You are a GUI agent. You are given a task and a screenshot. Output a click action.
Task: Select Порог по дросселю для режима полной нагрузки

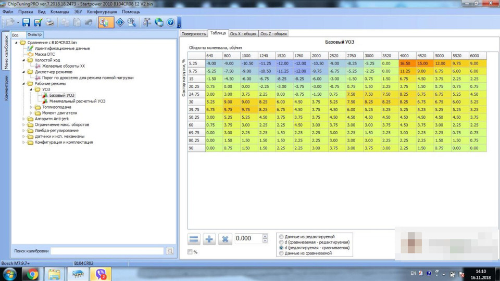coord(87,78)
